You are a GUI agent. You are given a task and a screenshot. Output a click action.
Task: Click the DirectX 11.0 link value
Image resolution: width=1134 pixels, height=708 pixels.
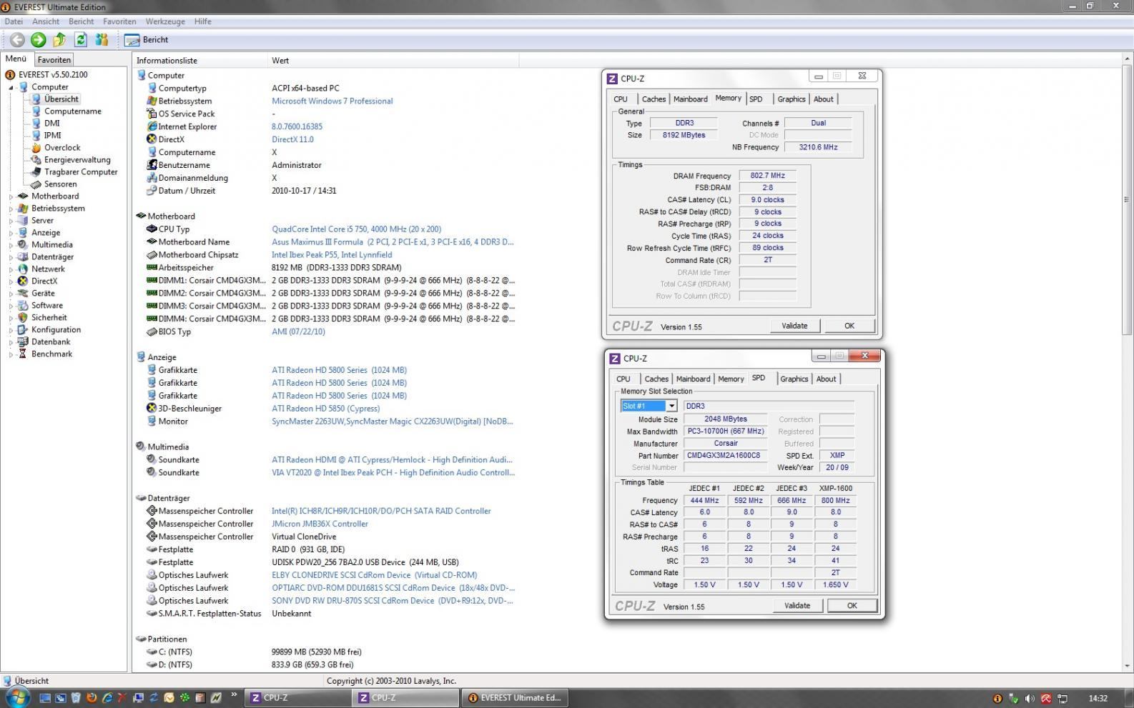[292, 139]
